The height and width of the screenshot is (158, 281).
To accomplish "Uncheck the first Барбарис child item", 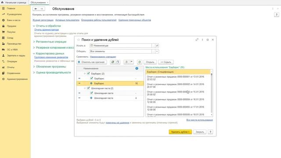I will (92, 78).
